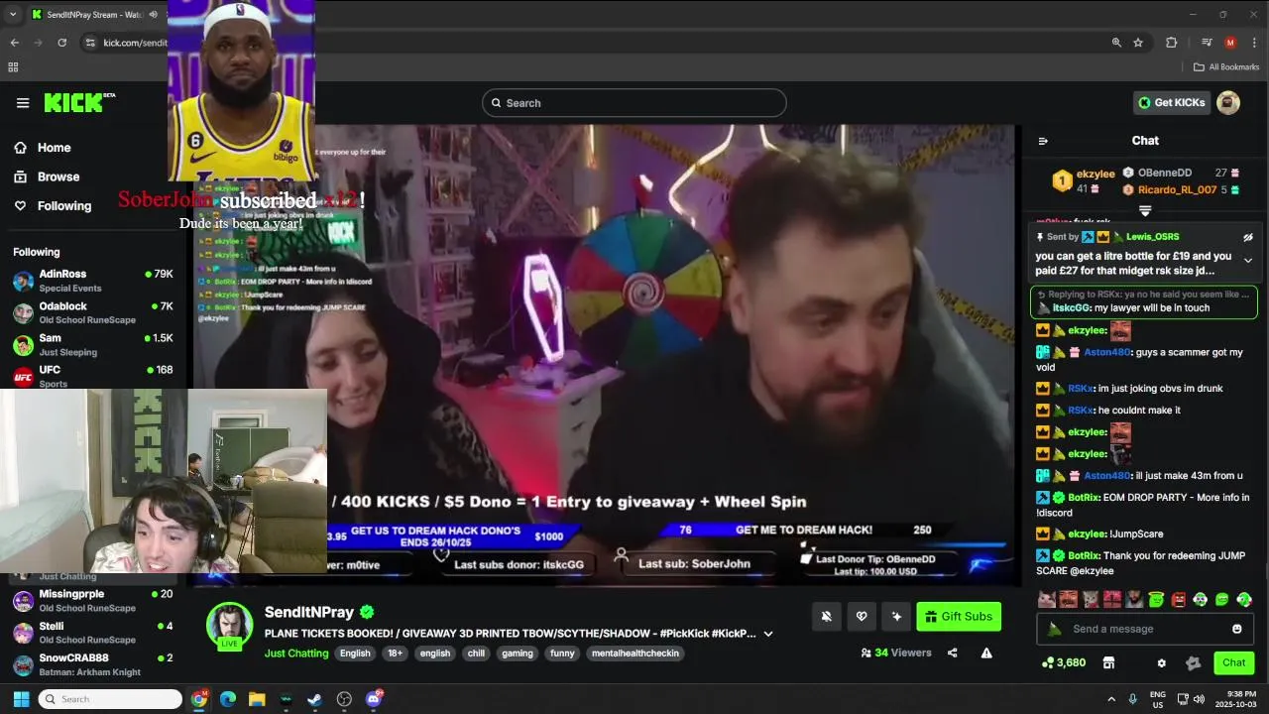1269x714 pixels.
Task: Open the Chrome three-dot menu
Action: coord(1252,43)
